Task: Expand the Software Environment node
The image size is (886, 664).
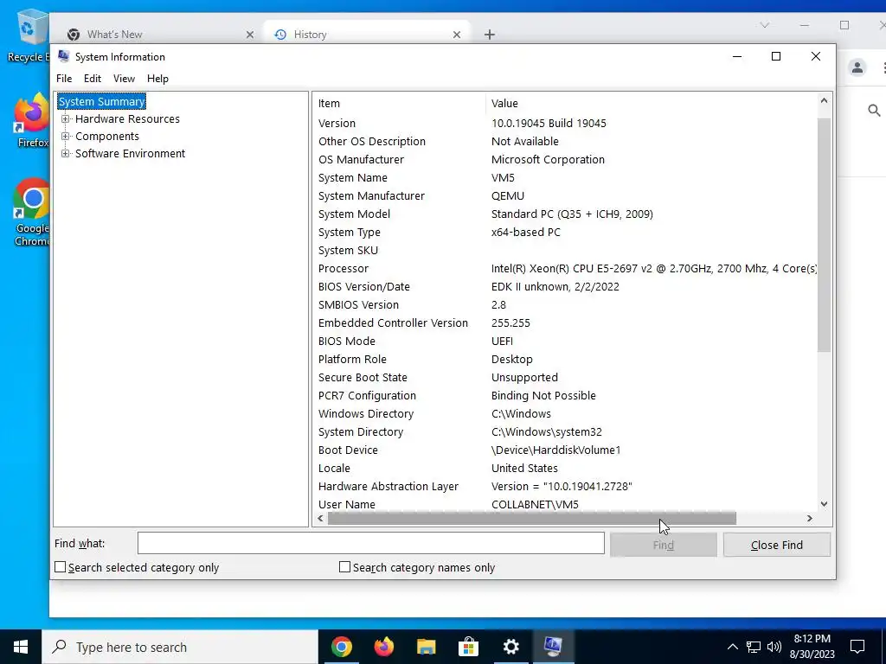Action: coord(66,154)
